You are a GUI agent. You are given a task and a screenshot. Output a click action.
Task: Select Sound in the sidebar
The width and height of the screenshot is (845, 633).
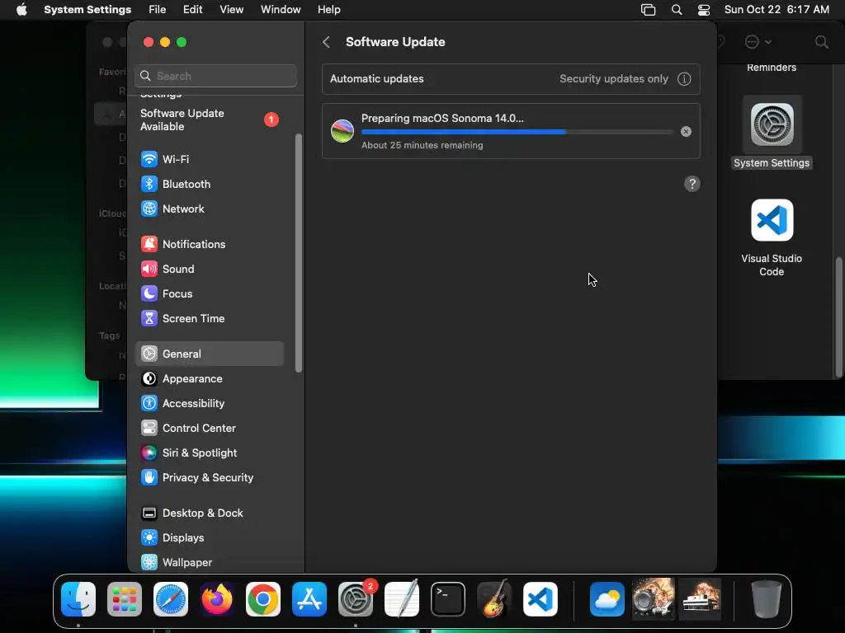(x=209, y=270)
